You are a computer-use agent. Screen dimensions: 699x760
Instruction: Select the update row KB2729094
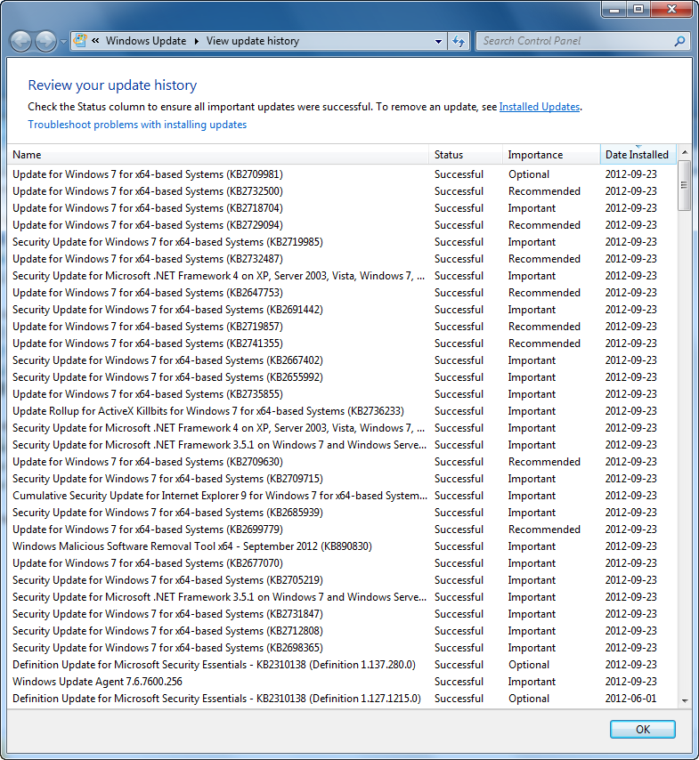pos(342,225)
